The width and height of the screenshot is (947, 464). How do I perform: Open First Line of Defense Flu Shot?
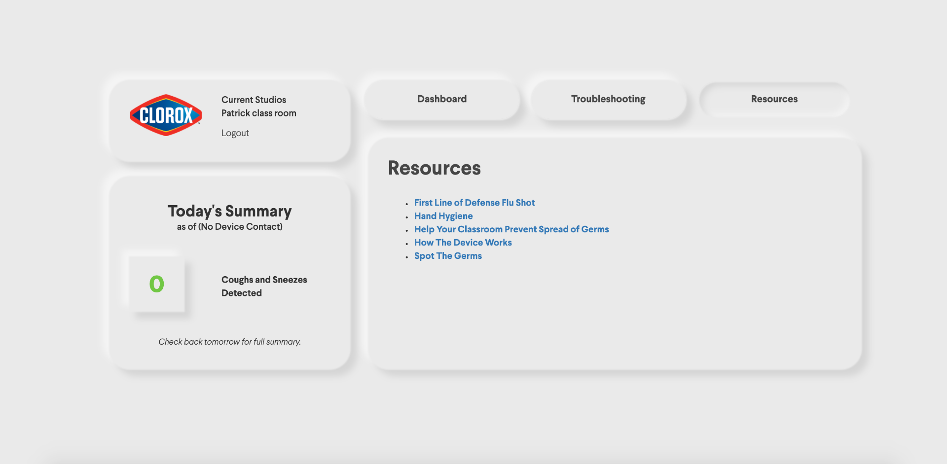click(x=474, y=203)
